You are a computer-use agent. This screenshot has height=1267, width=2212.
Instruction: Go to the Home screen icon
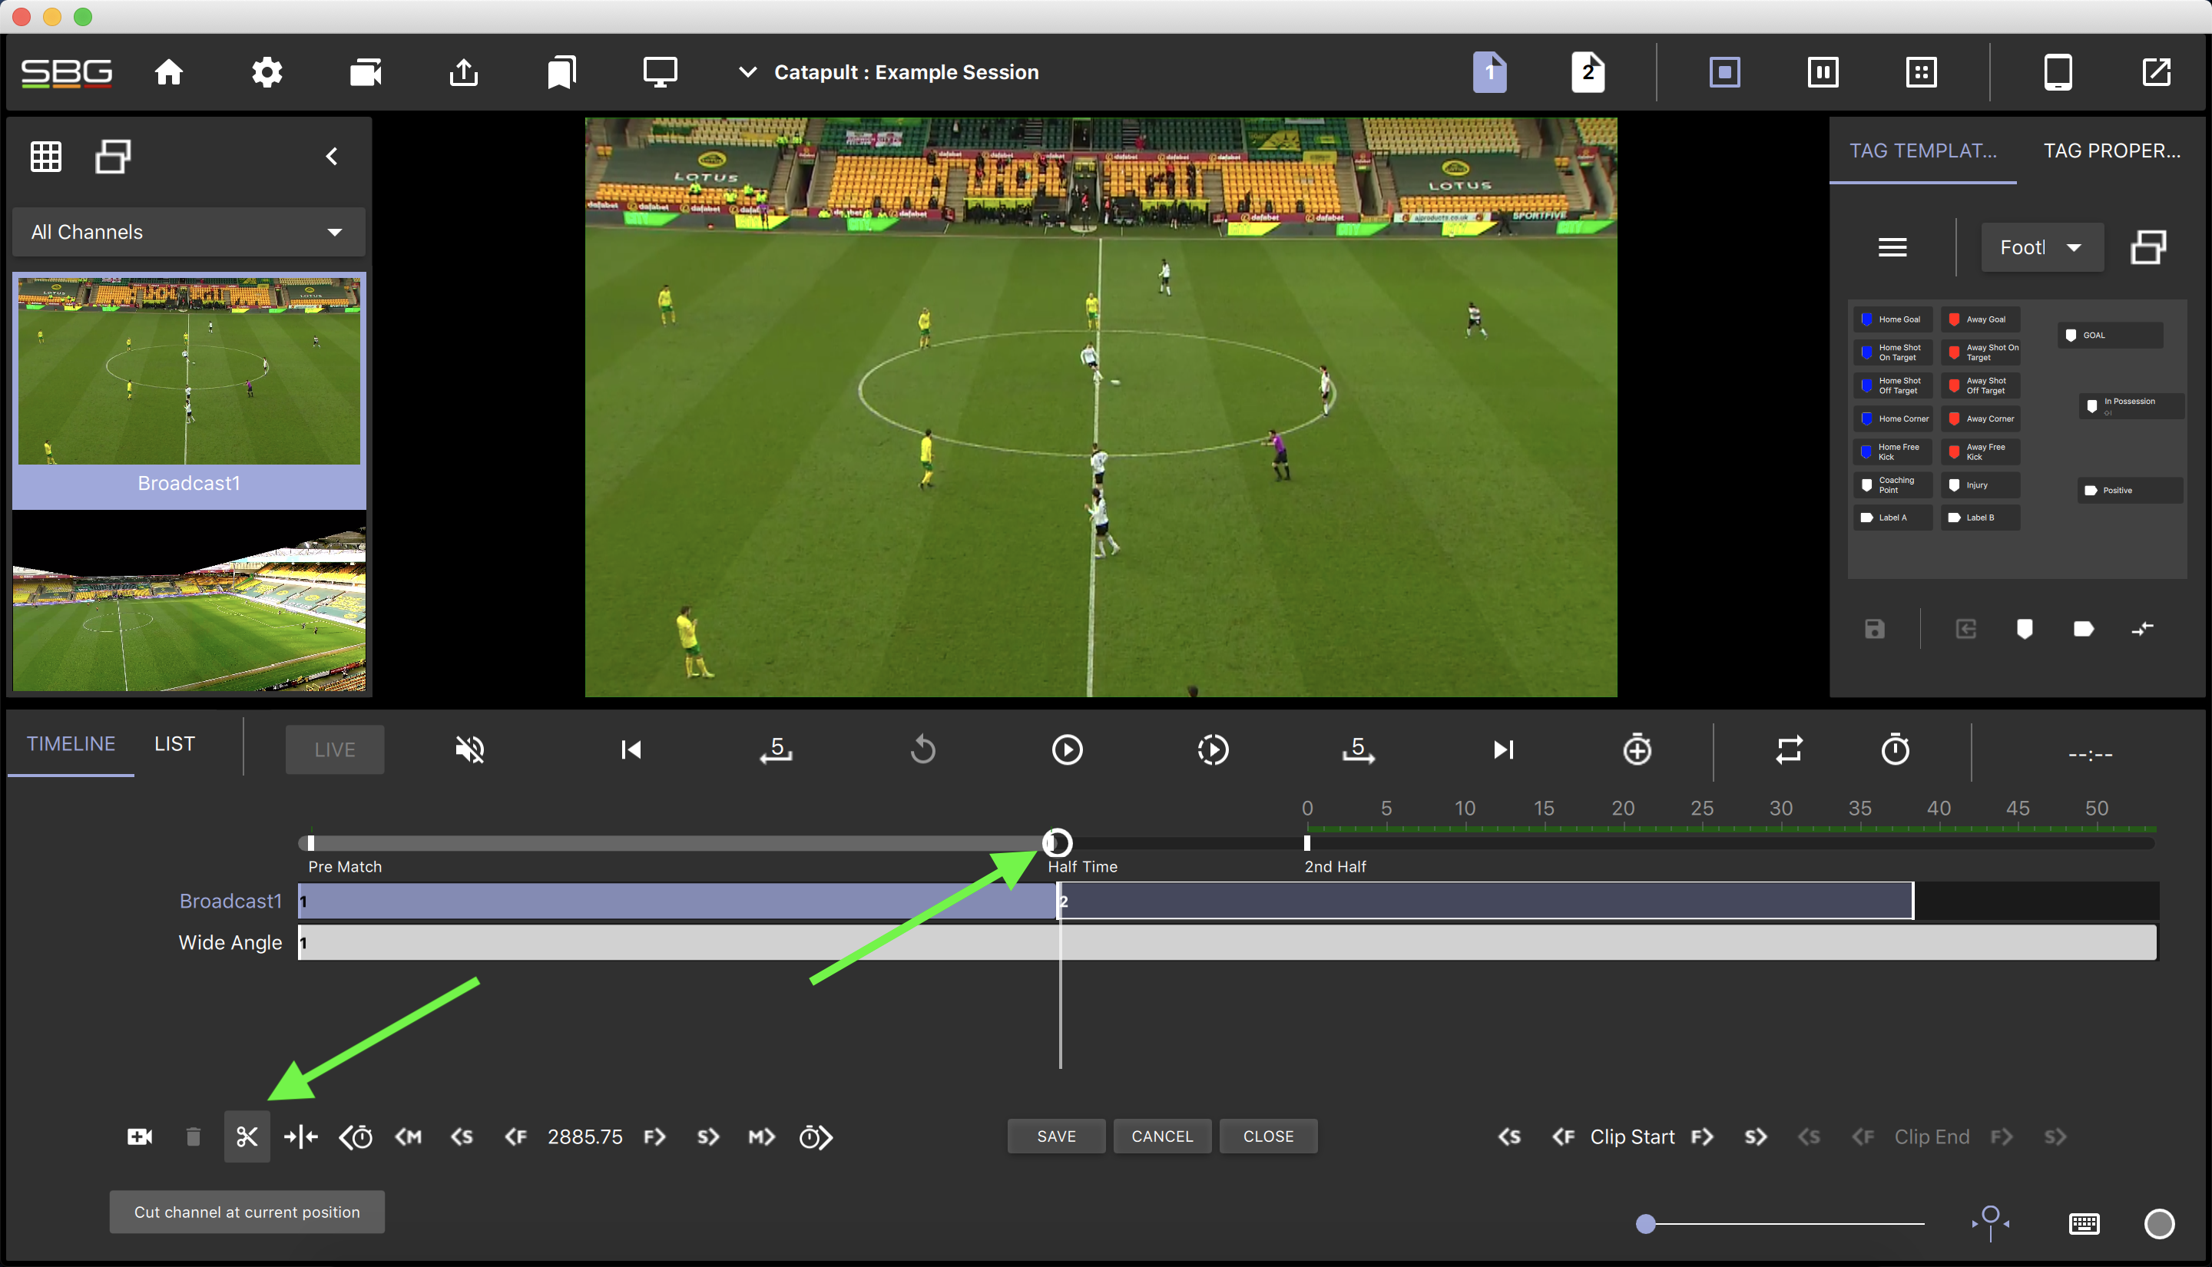[169, 71]
